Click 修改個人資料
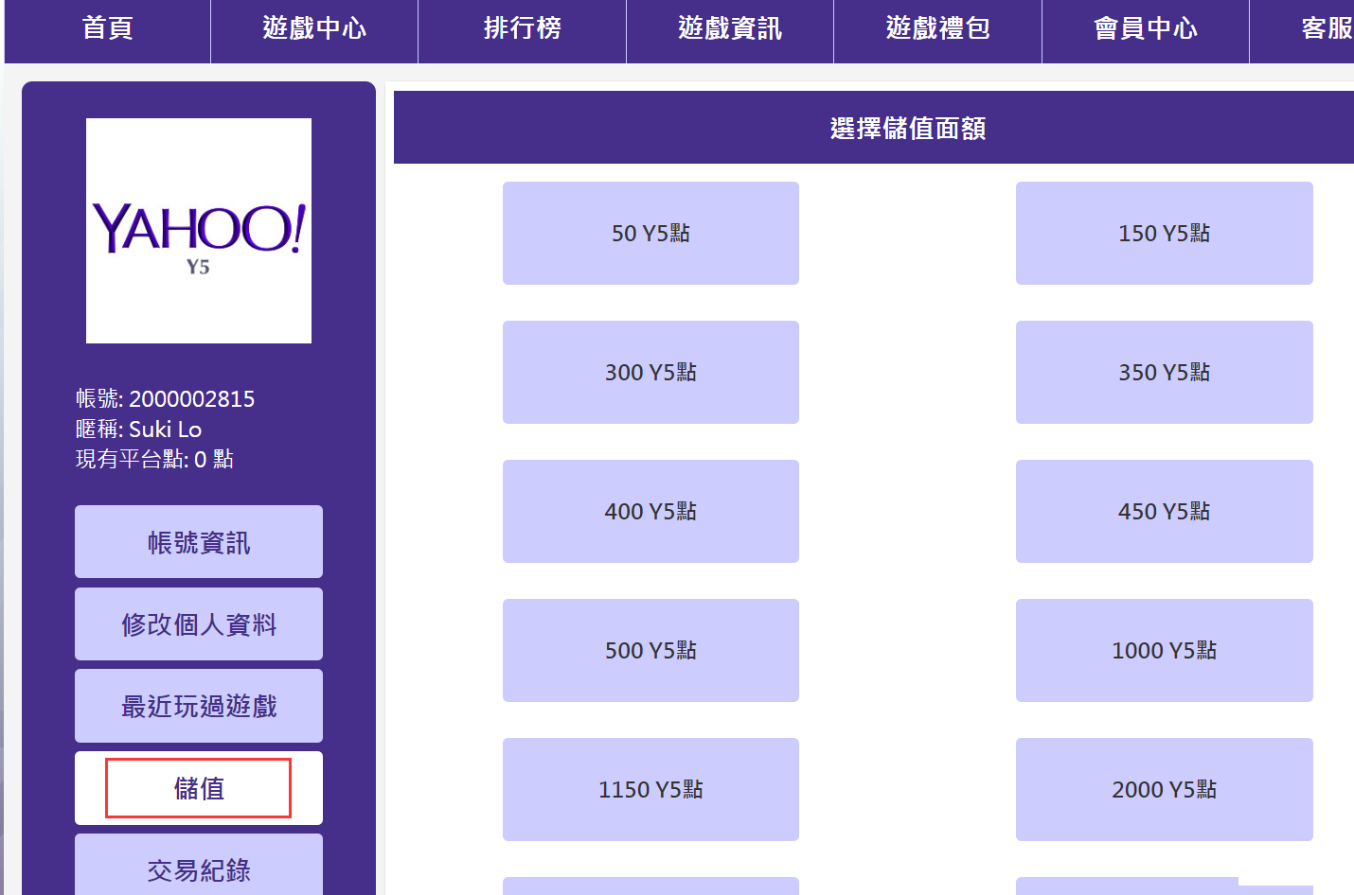This screenshot has width=1354, height=895. point(198,623)
